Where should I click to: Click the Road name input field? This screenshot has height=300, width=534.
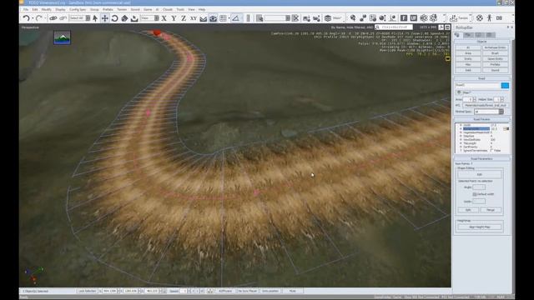(x=477, y=85)
